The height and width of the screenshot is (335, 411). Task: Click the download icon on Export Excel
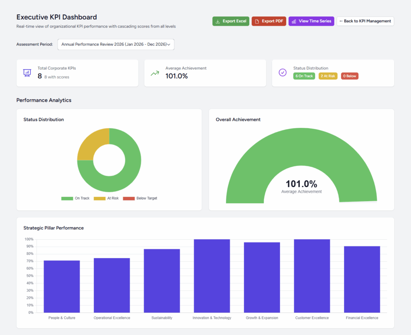point(218,21)
